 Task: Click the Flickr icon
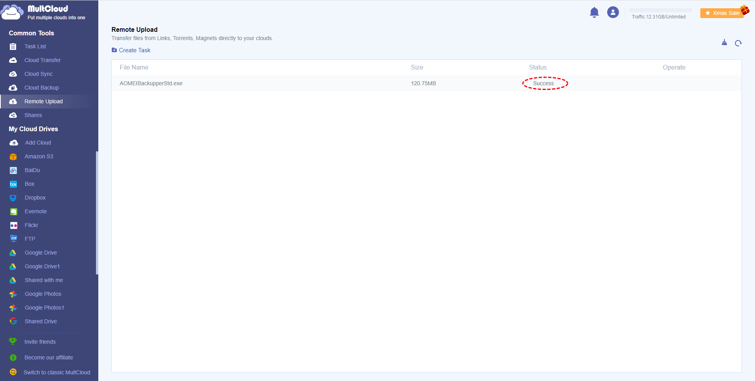(x=13, y=225)
